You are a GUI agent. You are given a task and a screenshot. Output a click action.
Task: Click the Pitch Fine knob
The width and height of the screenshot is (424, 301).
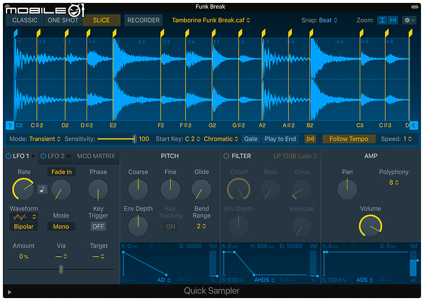coord(170,190)
